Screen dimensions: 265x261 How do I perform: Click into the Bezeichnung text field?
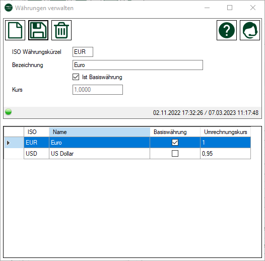pyautogui.click(x=138, y=65)
